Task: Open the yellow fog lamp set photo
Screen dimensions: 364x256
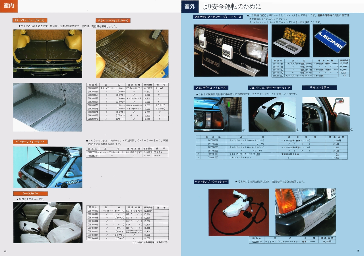Action: tap(290, 41)
